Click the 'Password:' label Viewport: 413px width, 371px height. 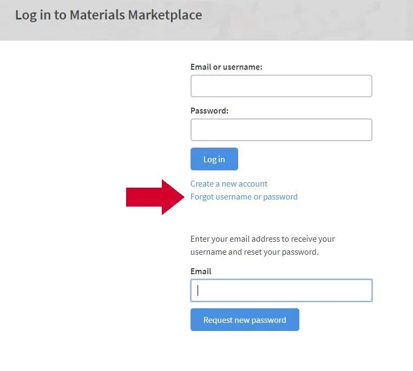click(209, 110)
